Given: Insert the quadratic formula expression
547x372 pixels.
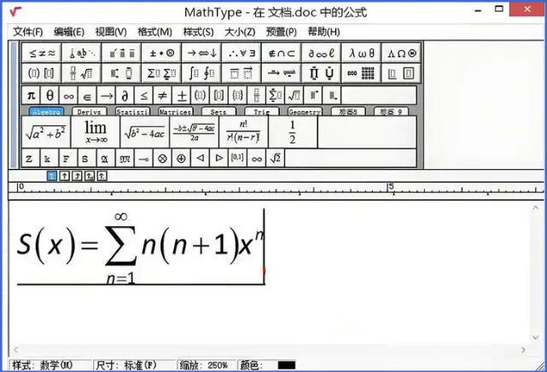Looking at the screenshot, I should (x=195, y=132).
